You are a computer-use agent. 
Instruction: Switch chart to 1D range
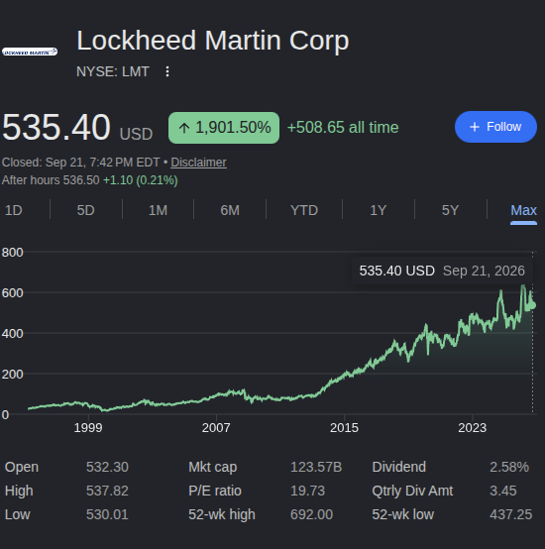14,210
